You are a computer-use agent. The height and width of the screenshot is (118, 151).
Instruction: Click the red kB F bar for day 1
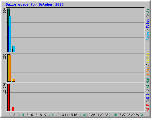coord(9,97)
